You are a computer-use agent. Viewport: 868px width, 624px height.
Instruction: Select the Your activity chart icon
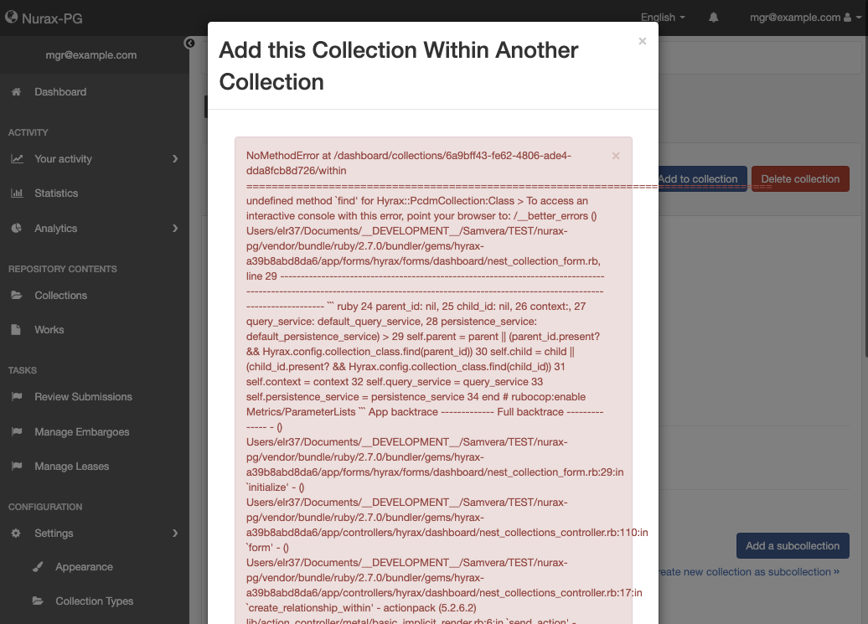17,157
